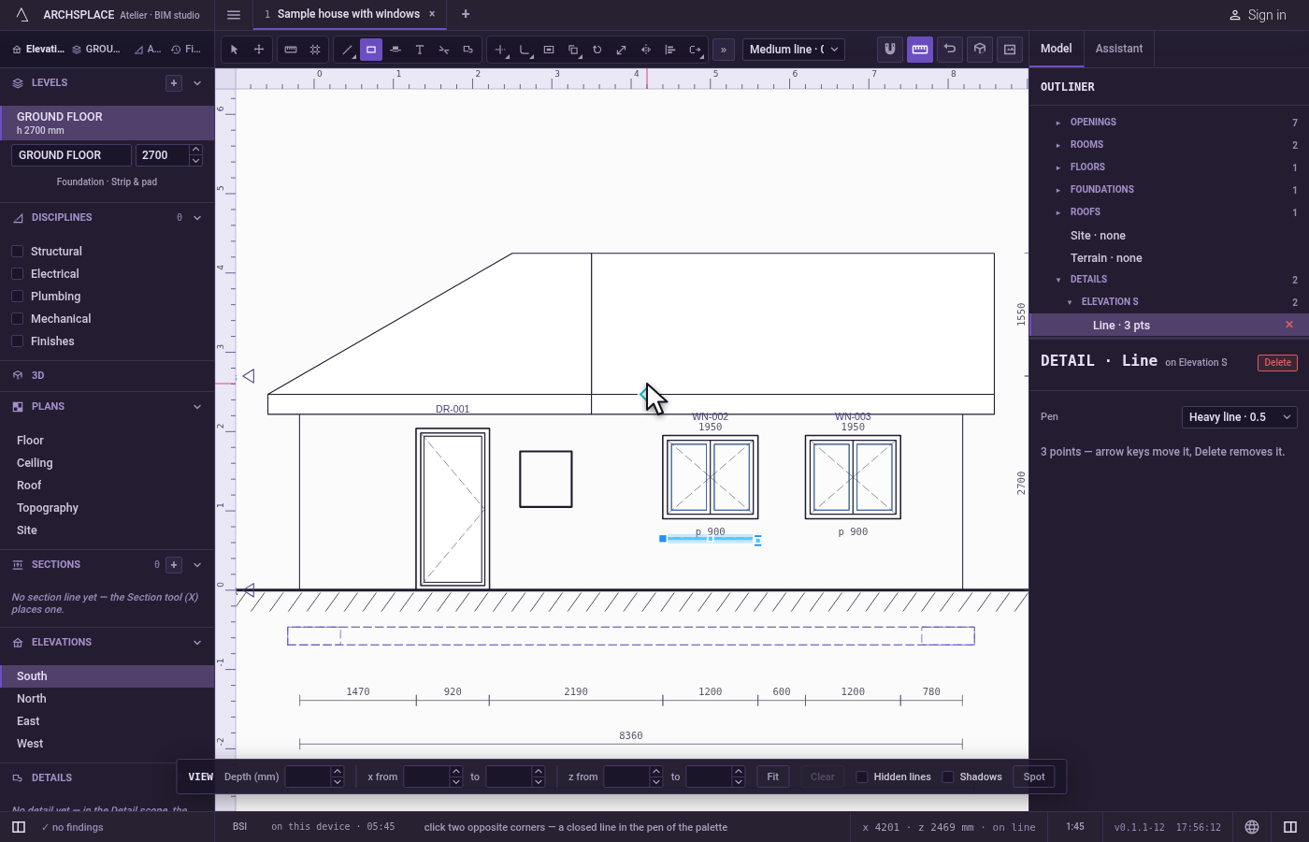Screen dimensions: 1309x842
Task: Check the Mechanical discipline
Action: (x=17, y=319)
